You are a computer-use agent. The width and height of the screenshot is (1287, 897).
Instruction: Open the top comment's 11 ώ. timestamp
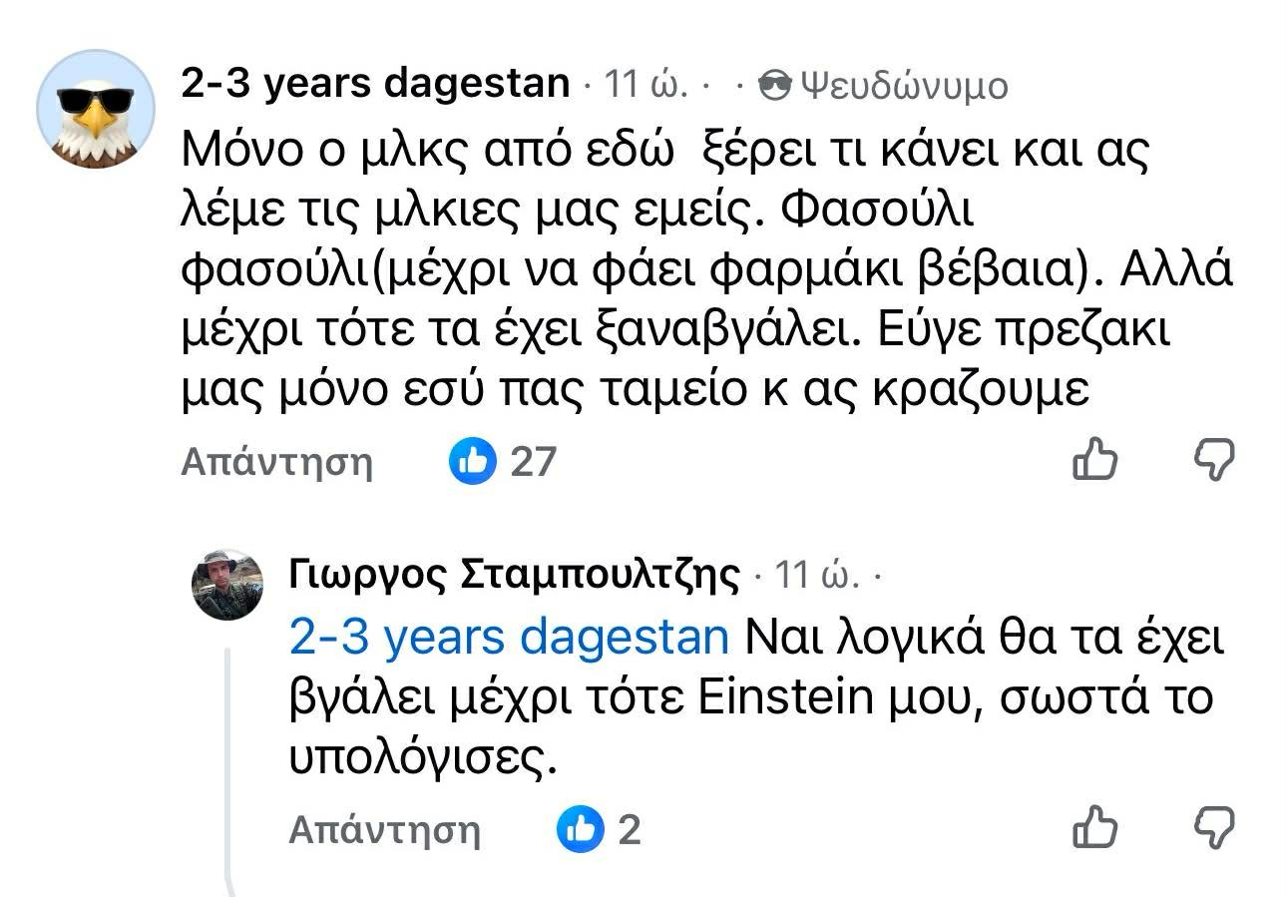(x=646, y=86)
